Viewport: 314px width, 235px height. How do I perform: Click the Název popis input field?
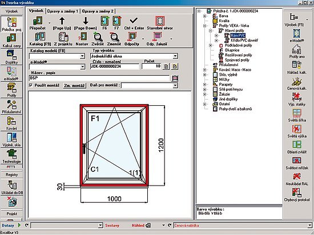tap(99, 78)
